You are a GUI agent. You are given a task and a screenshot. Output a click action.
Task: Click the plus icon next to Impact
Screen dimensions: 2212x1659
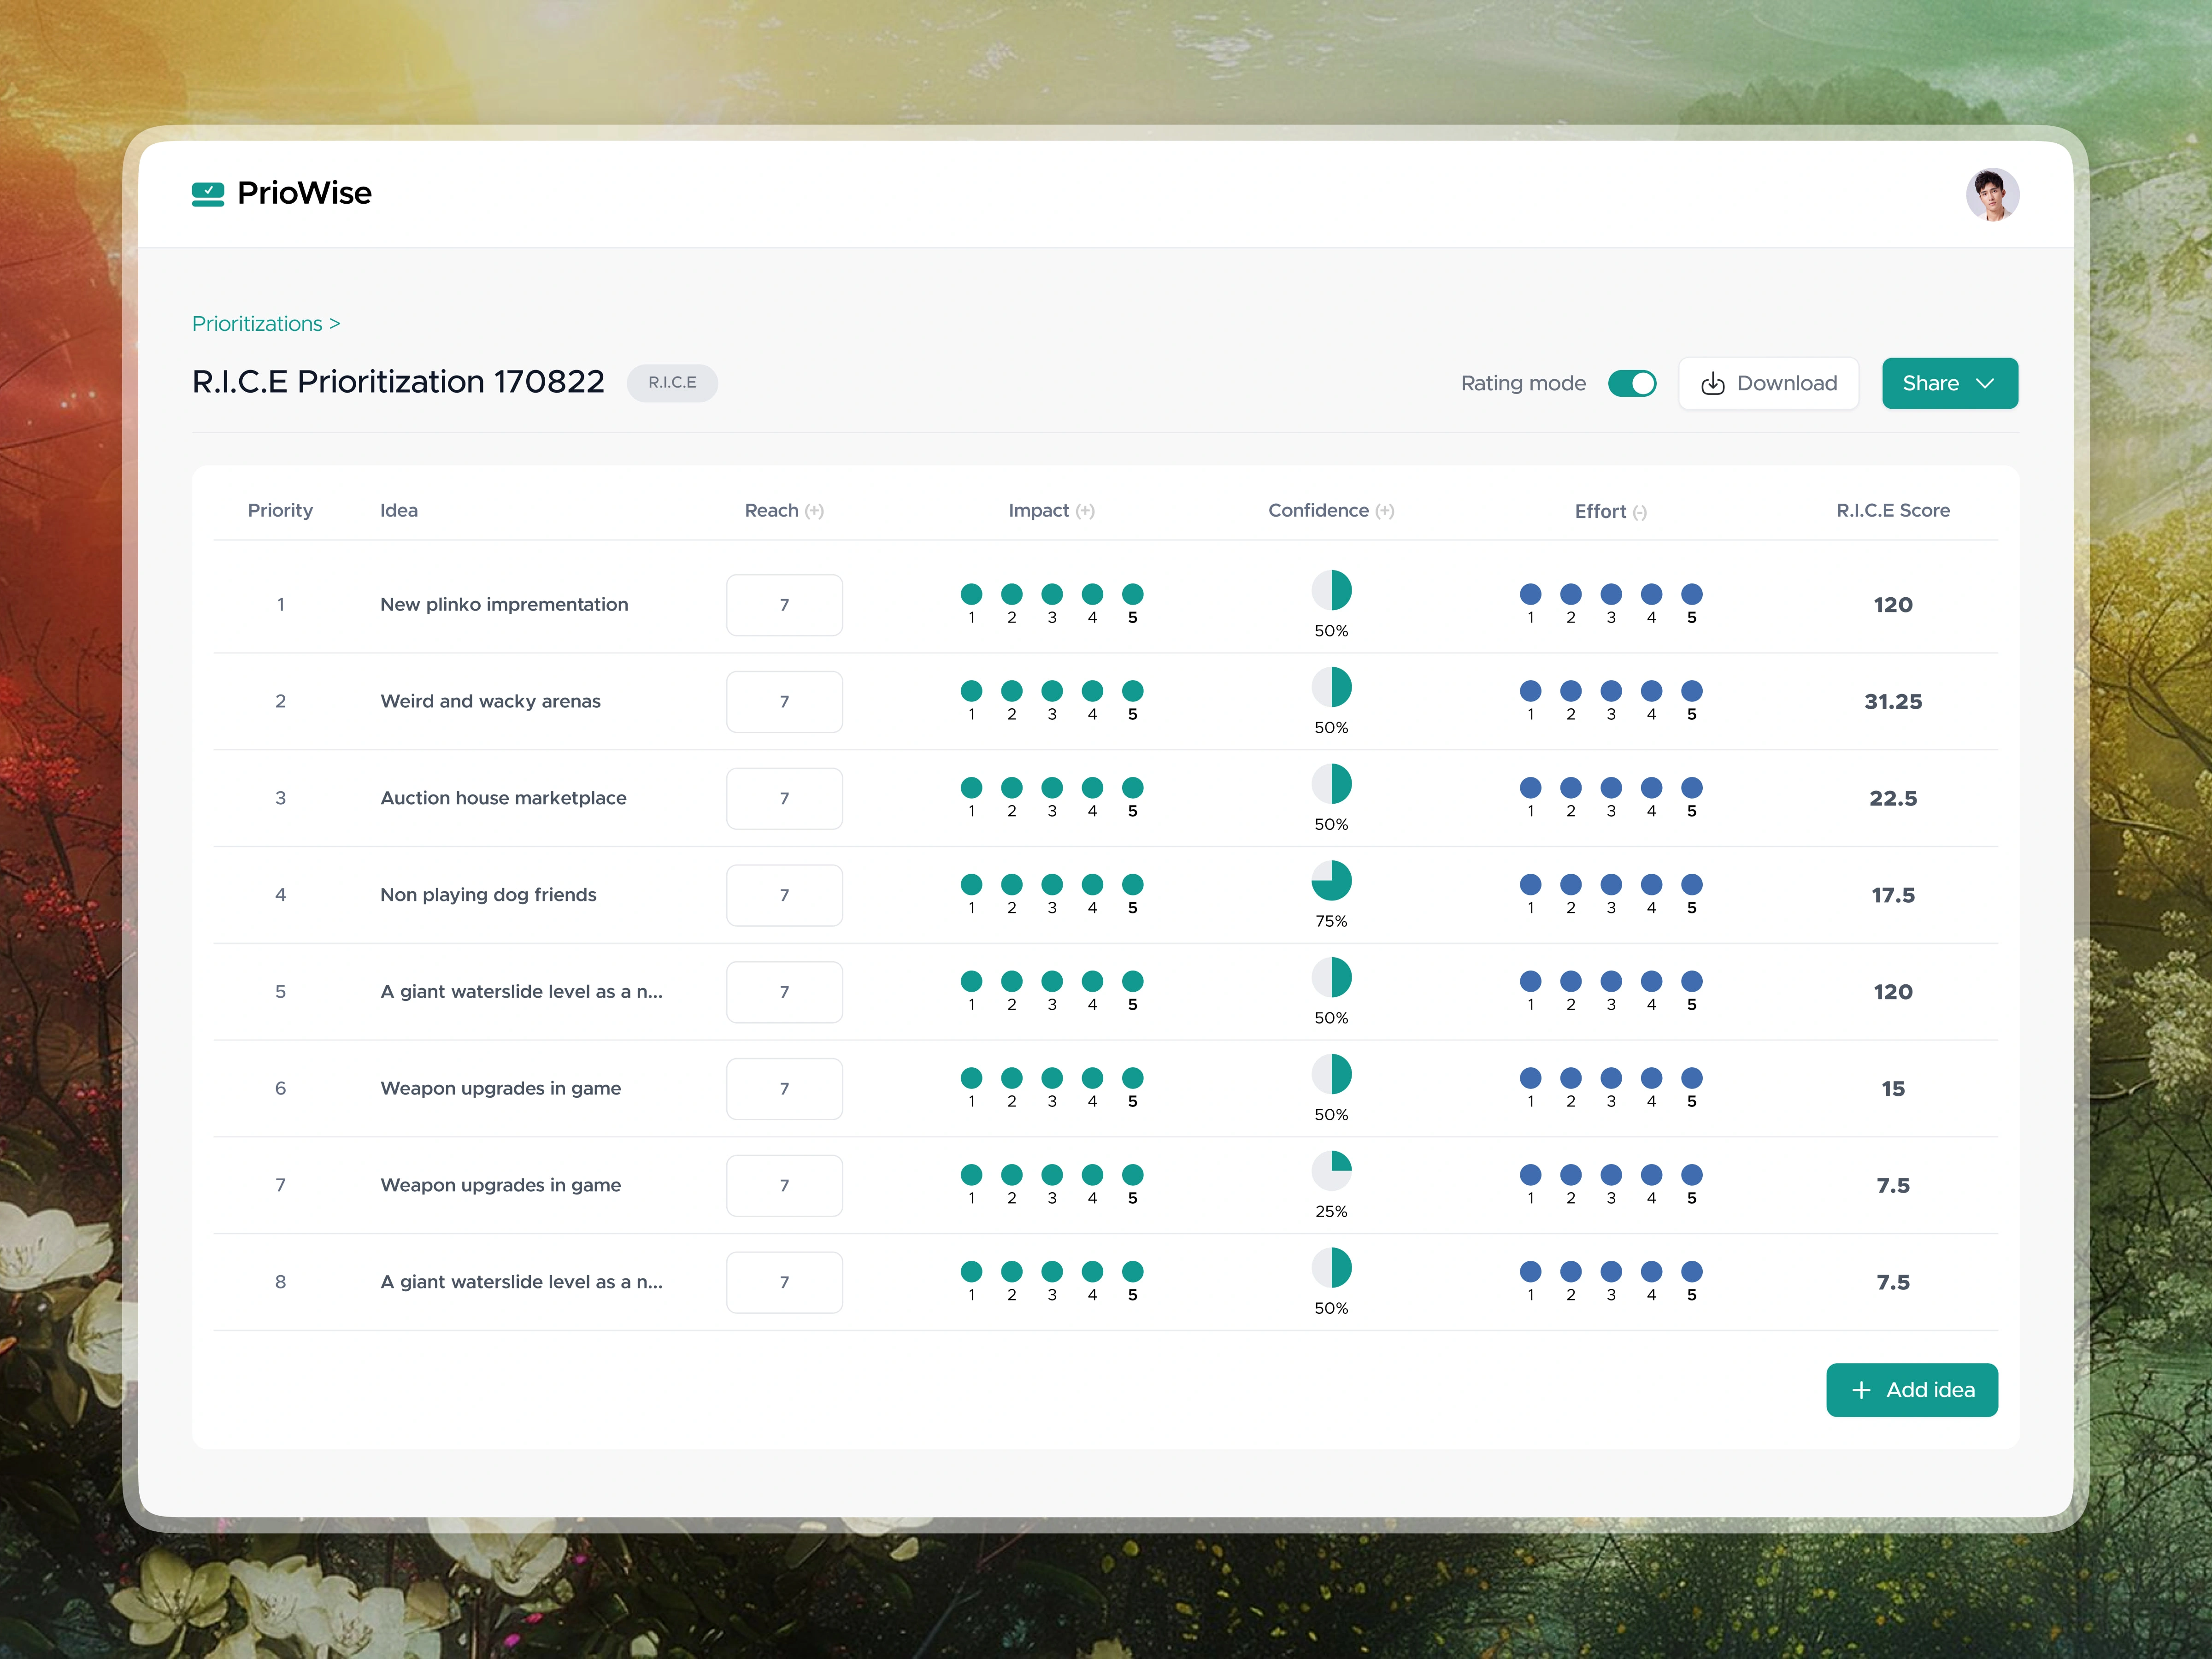tap(1085, 511)
